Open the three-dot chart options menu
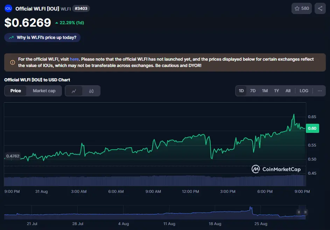The width and height of the screenshot is (330, 230). (x=320, y=91)
